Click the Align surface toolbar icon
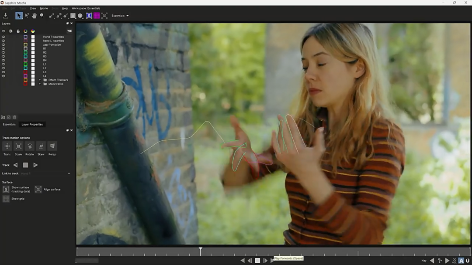This screenshot has height=265, width=472. pos(104,16)
